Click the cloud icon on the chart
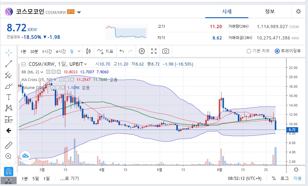Image resolution: width=308 pixels, height=186 pixels. click(25, 156)
